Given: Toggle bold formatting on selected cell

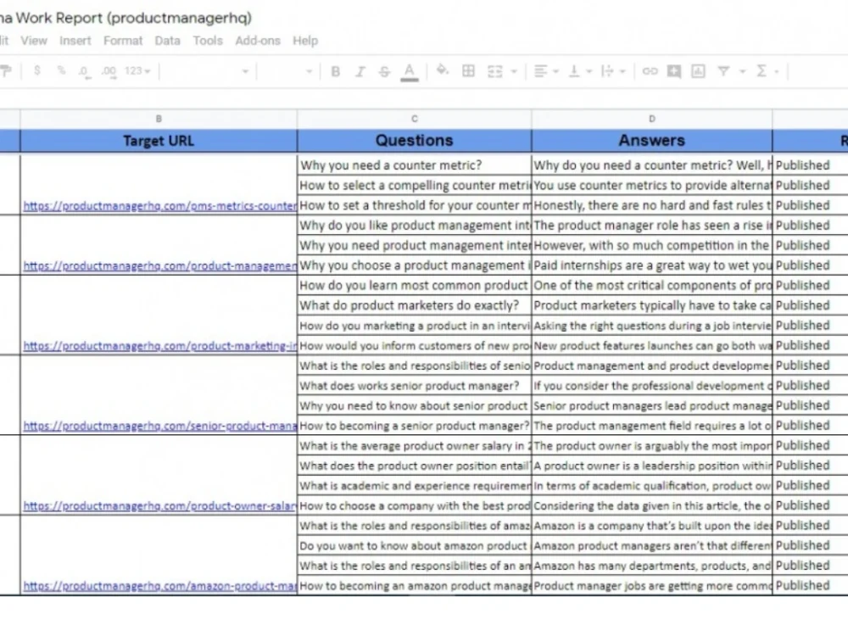Looking at the screenshot, I should point(335,70).
